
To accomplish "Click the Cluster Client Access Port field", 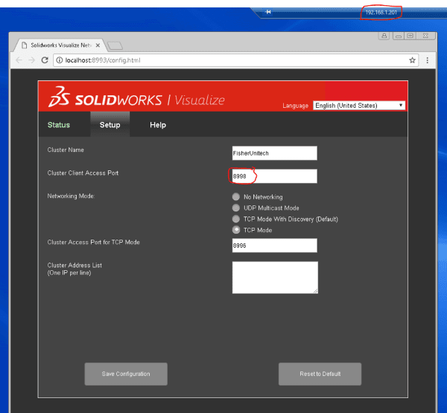I will pyautogui.click(x=274, y=176).
